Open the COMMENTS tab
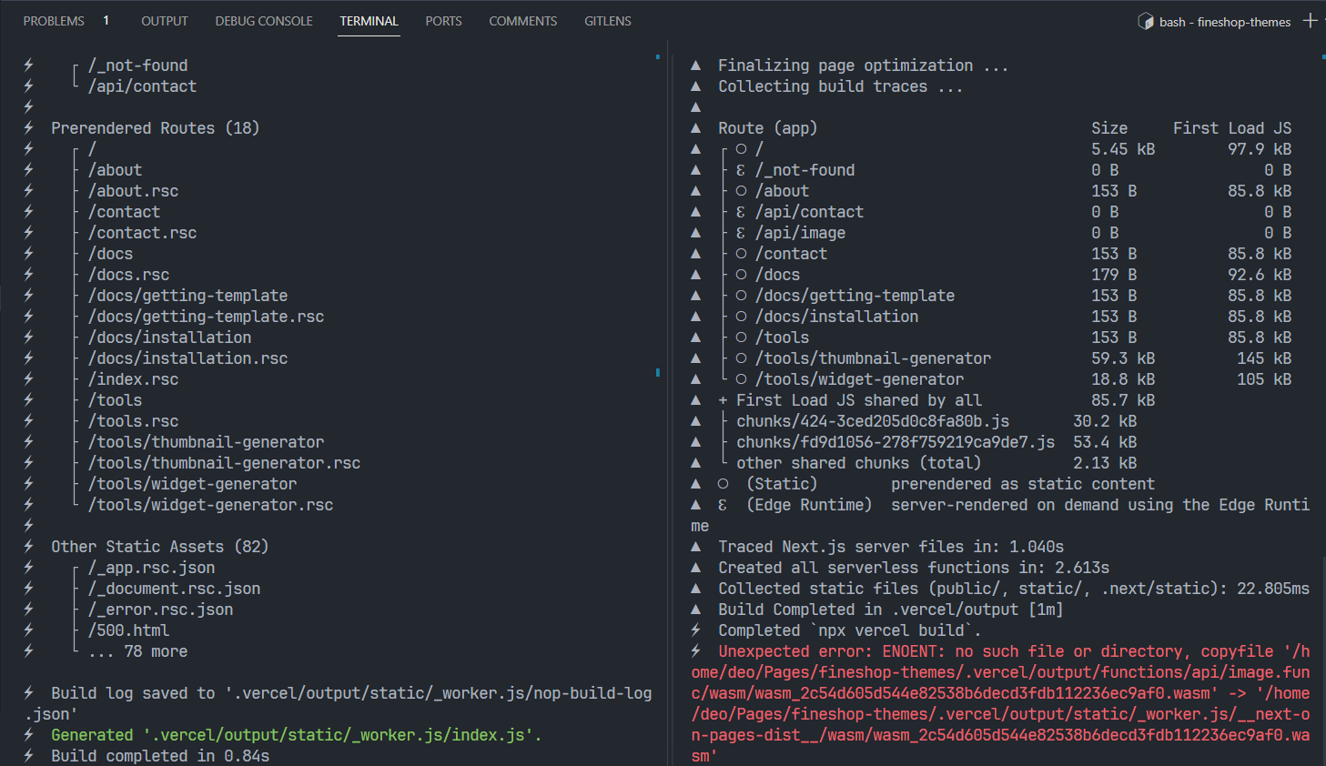This screenshot has height=766, width=1326. pyautogui.click(x=523, y=21)
